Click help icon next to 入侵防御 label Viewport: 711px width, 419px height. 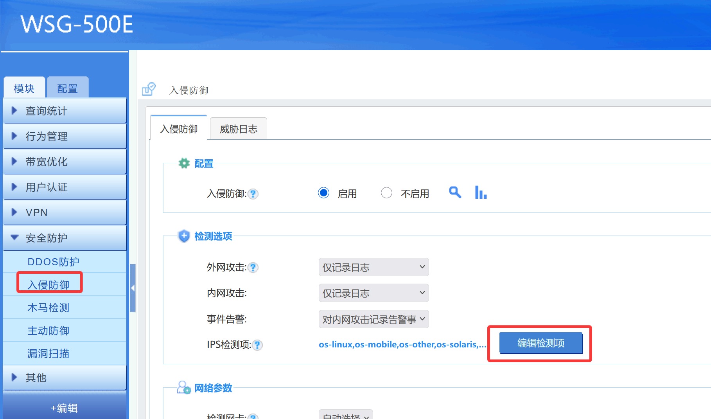(253, 194)
